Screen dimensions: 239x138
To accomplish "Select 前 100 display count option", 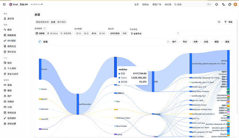I will [102, 33].
